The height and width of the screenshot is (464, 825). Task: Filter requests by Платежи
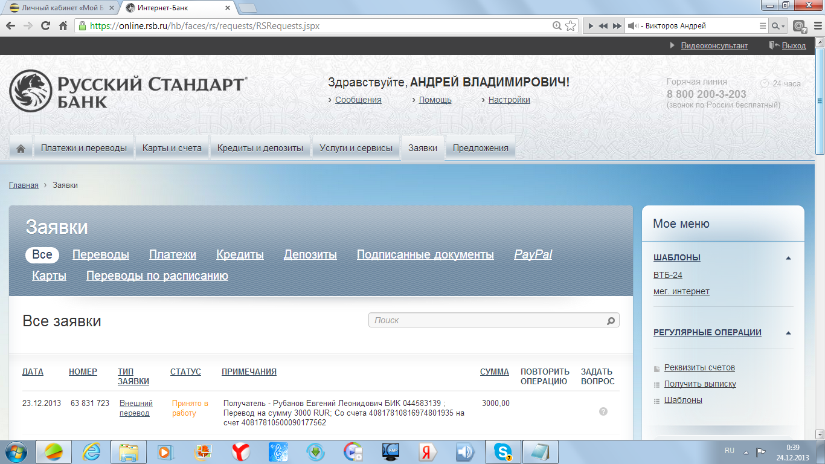173,254
